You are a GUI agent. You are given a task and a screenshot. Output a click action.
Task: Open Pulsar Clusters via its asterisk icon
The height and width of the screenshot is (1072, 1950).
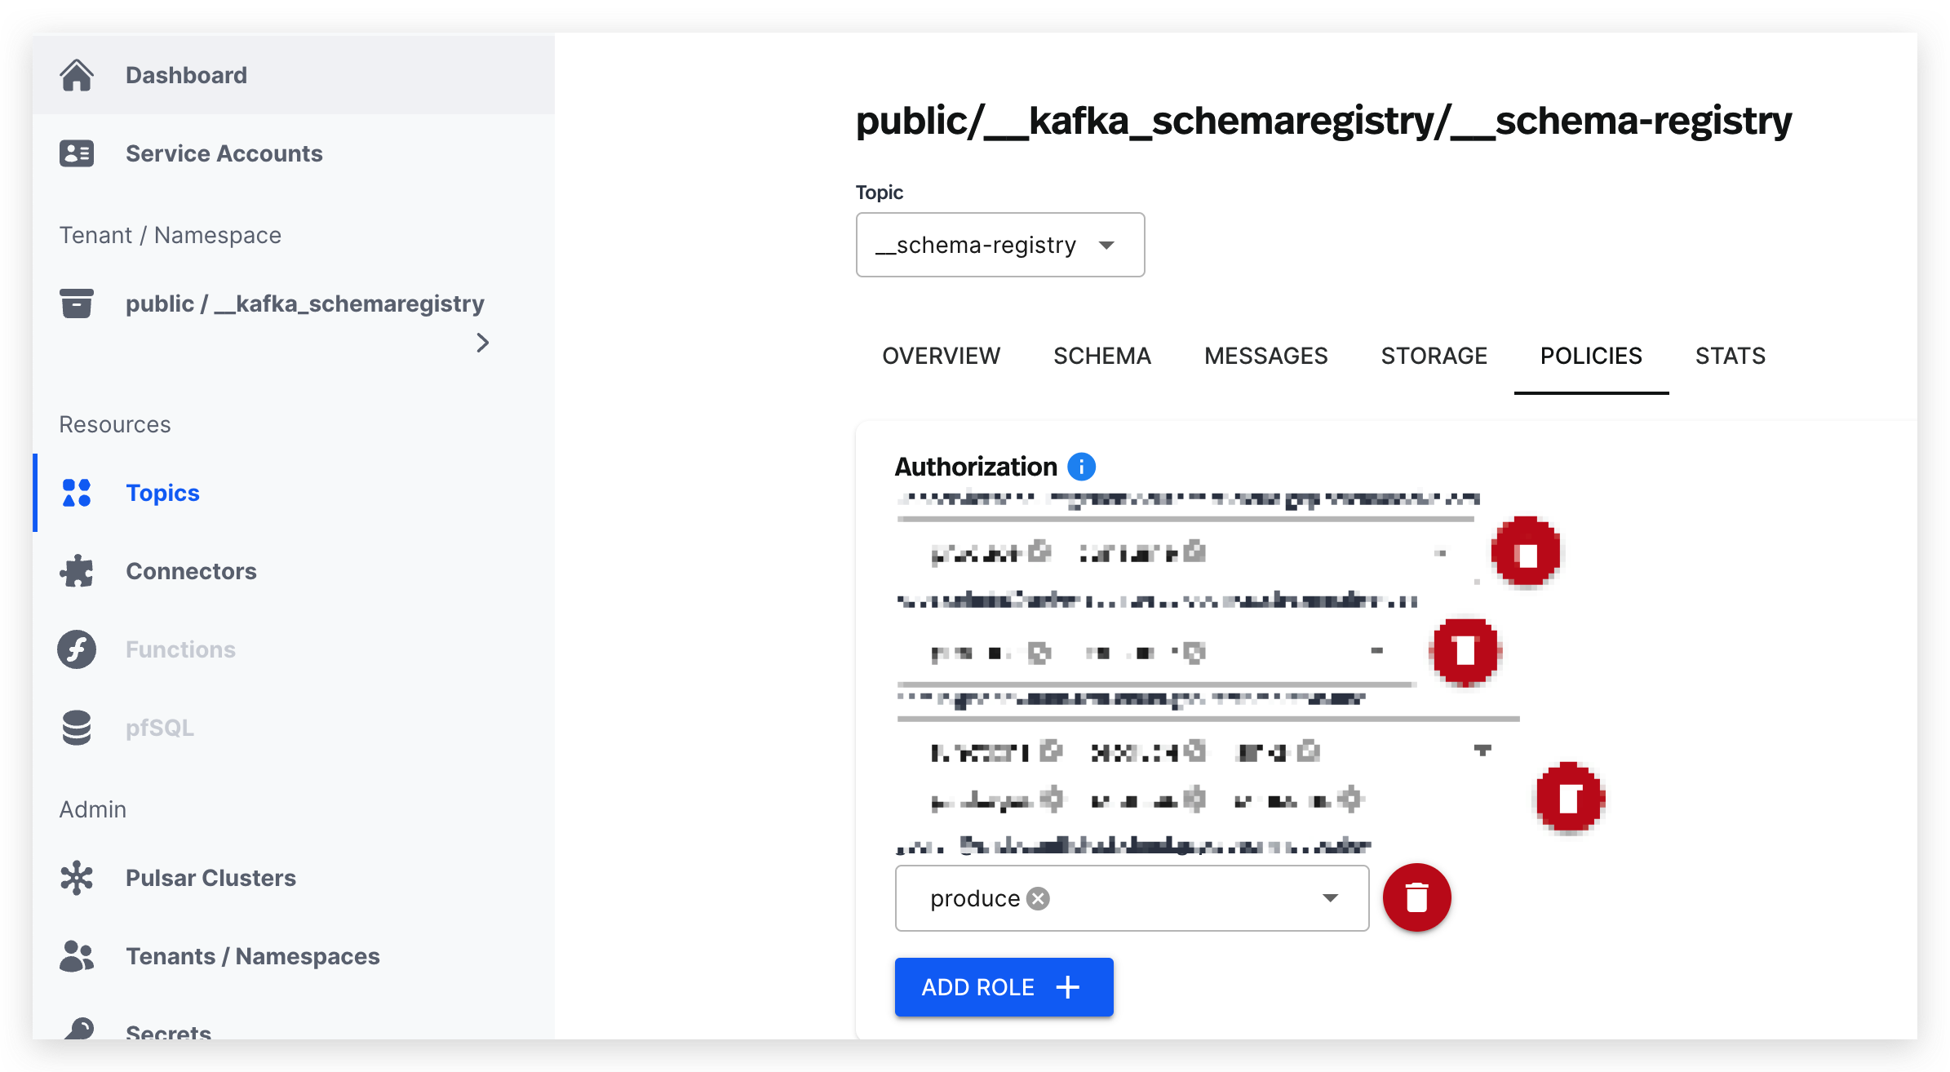(x=77, y=877)
